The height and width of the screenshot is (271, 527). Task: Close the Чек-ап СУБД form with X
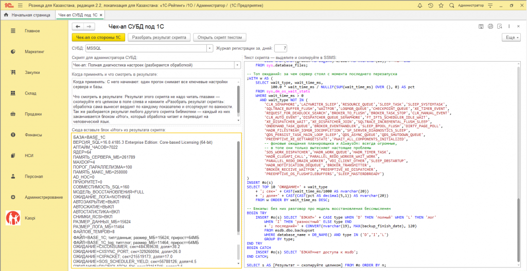click(518, 27)
